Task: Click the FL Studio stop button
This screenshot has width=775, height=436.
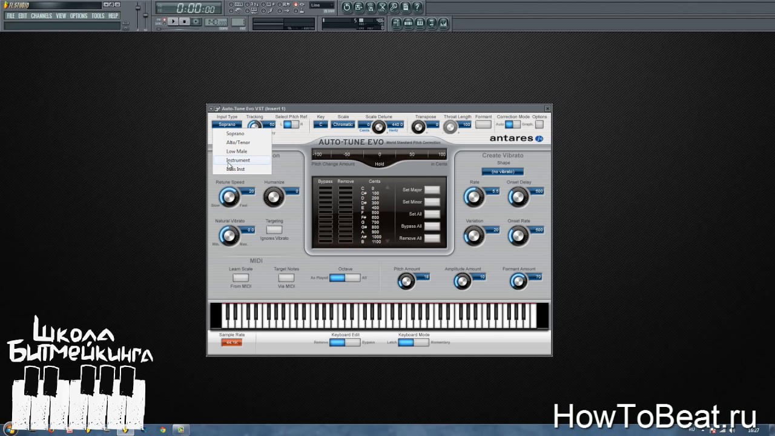Action: coord(184,22)
